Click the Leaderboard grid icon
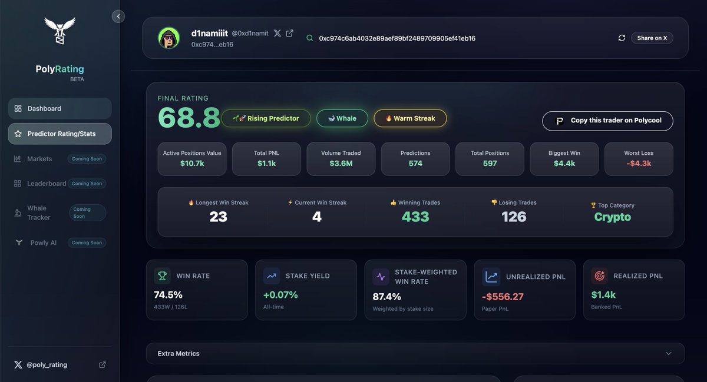The width and height of the screenshot is (707, 382). click(18, 184)
